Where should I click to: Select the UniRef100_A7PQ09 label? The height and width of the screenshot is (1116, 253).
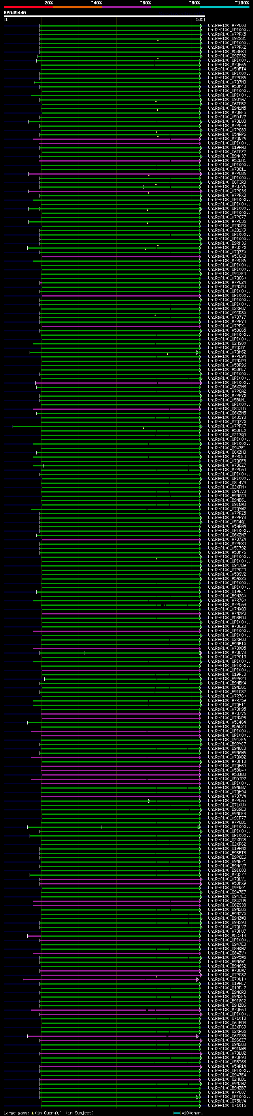coord(227,125)
